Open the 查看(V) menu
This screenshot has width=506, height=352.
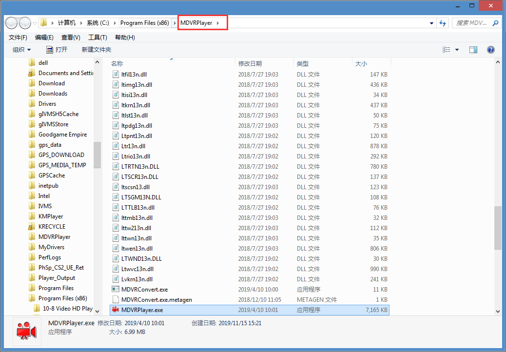(71, 38)
